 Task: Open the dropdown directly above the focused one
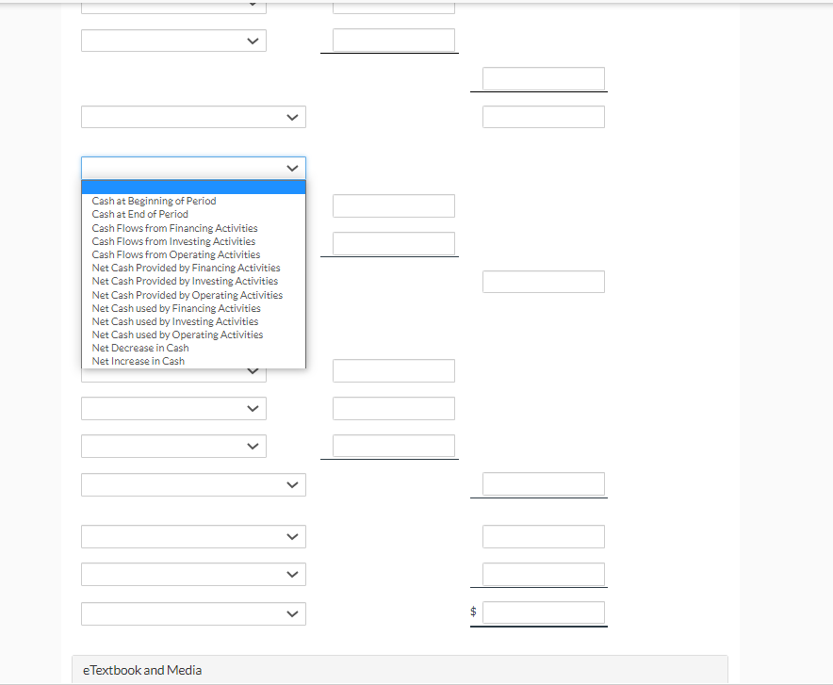point(193,117)
